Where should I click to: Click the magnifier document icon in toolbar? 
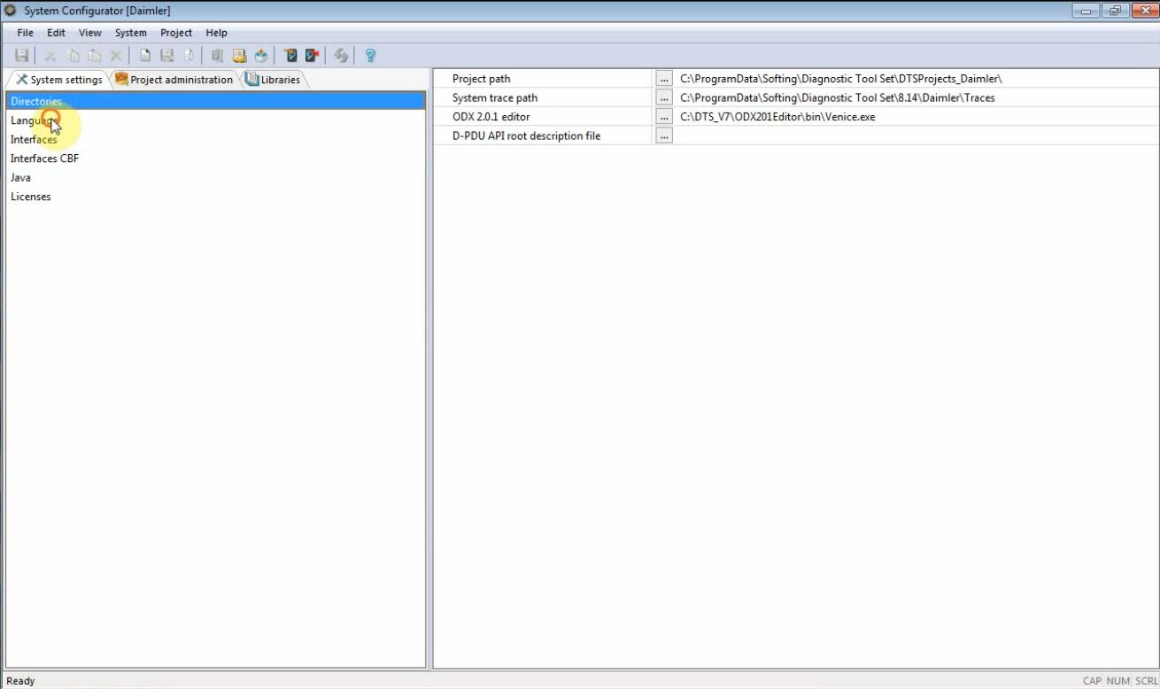coord(217,56)
